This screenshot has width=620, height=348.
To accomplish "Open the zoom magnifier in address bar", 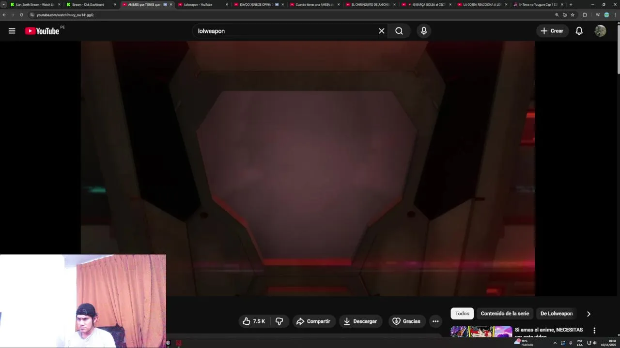I will point(557,15).
